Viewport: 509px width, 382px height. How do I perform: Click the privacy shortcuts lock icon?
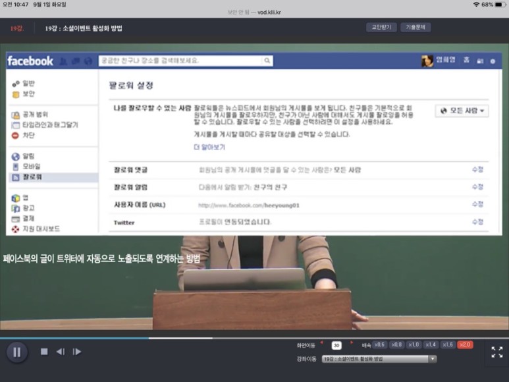click(x=480, y=61)
